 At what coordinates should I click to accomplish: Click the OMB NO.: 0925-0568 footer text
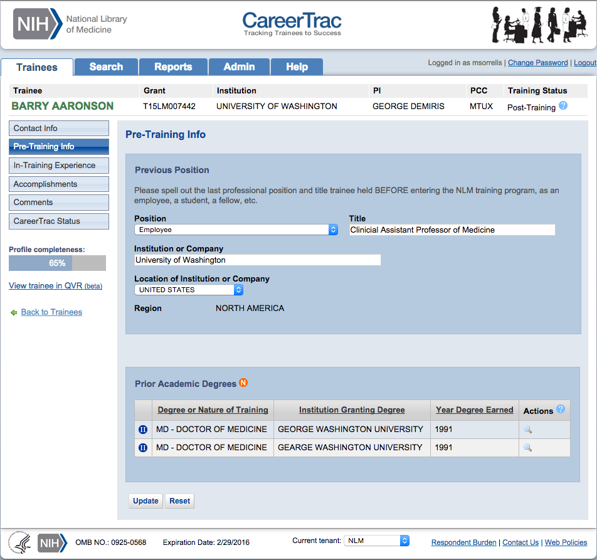[111, 542]
